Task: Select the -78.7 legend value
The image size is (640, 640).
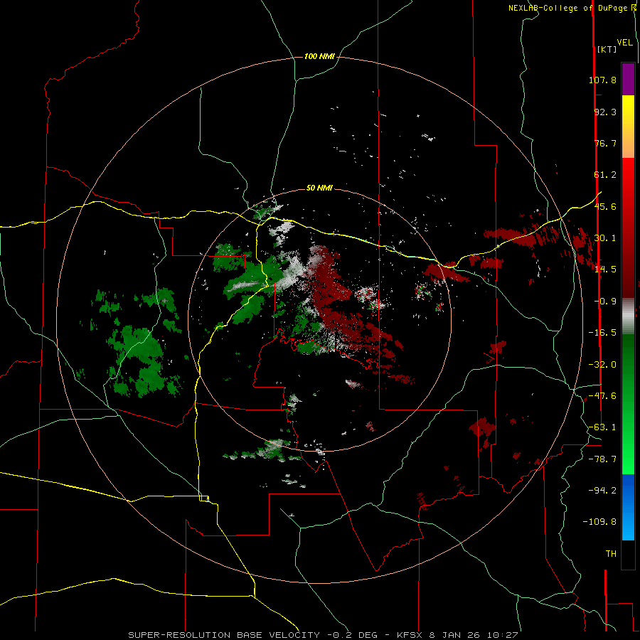Action: 602,459
